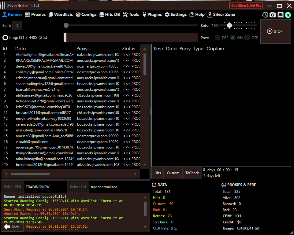Click the data list's horizontal scrollbar thumb
Image resolution: width=294 pixels, height=235 pixels.
[30, 174]
